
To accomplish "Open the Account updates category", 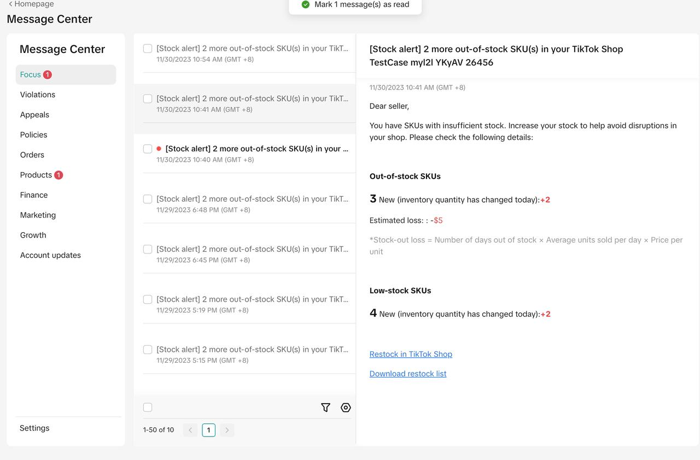I will pyautogui.click(x=50, y=255).
